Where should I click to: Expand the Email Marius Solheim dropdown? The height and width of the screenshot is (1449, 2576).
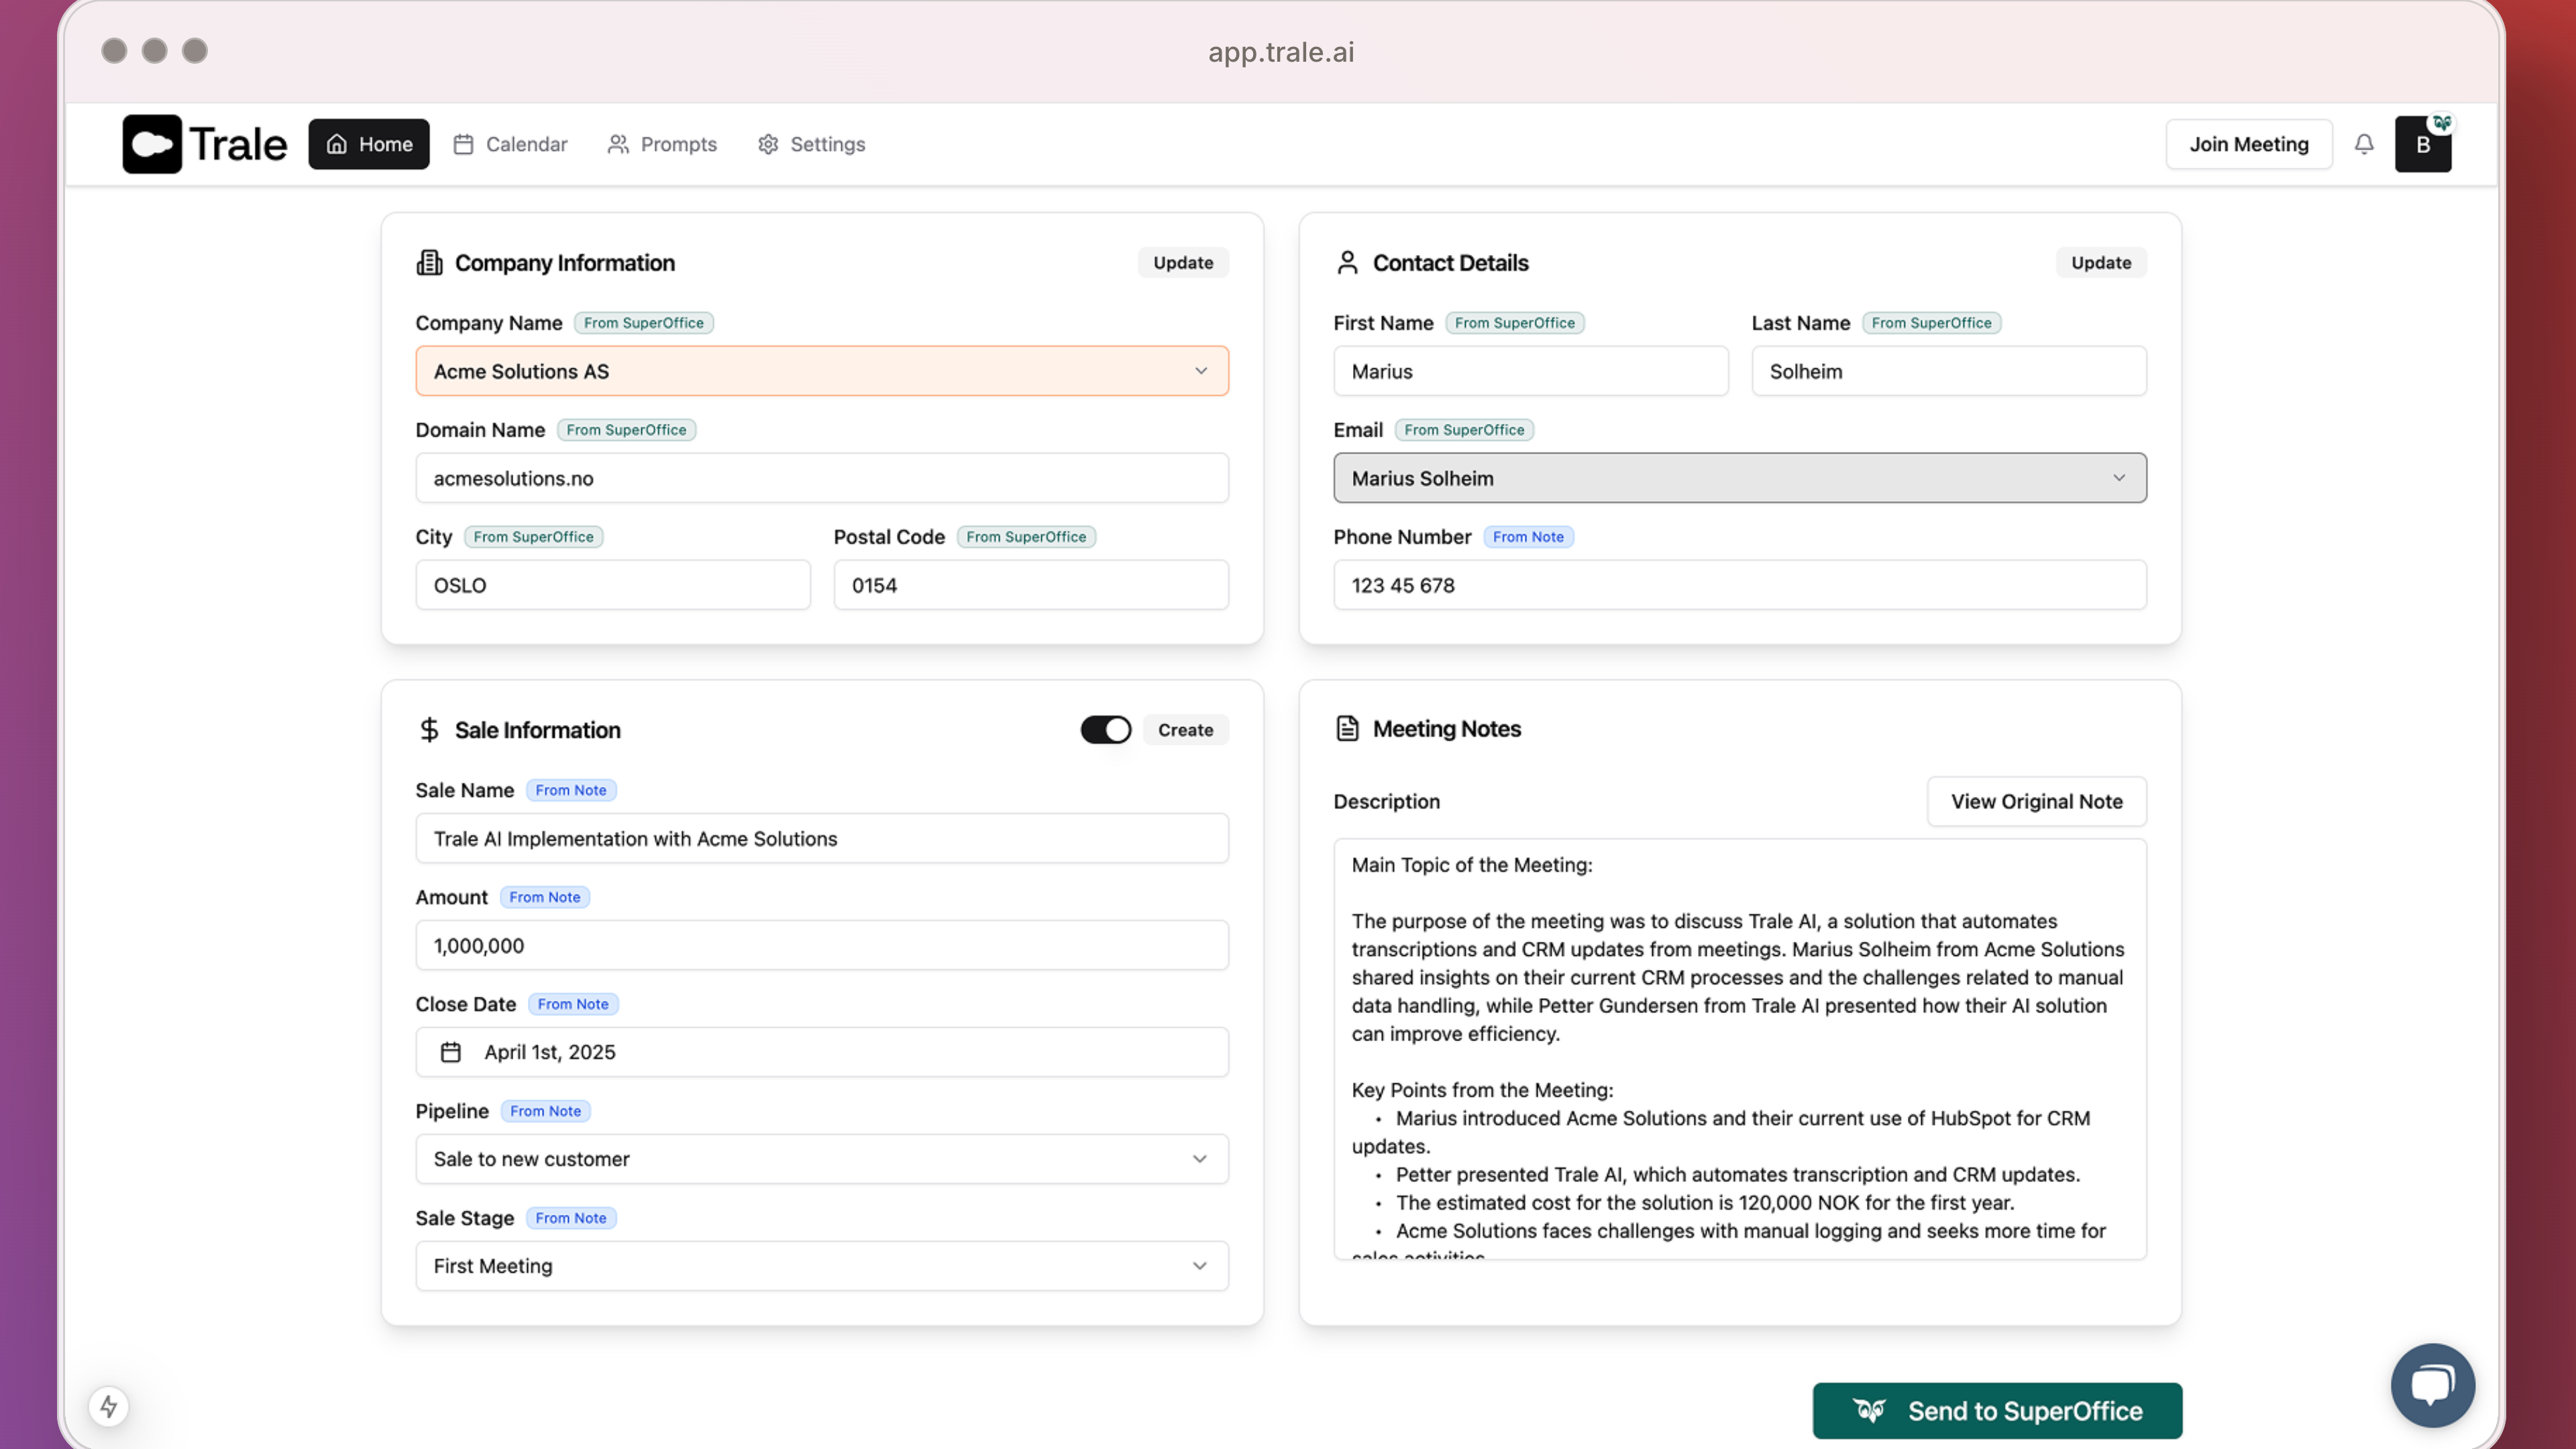1739,478
